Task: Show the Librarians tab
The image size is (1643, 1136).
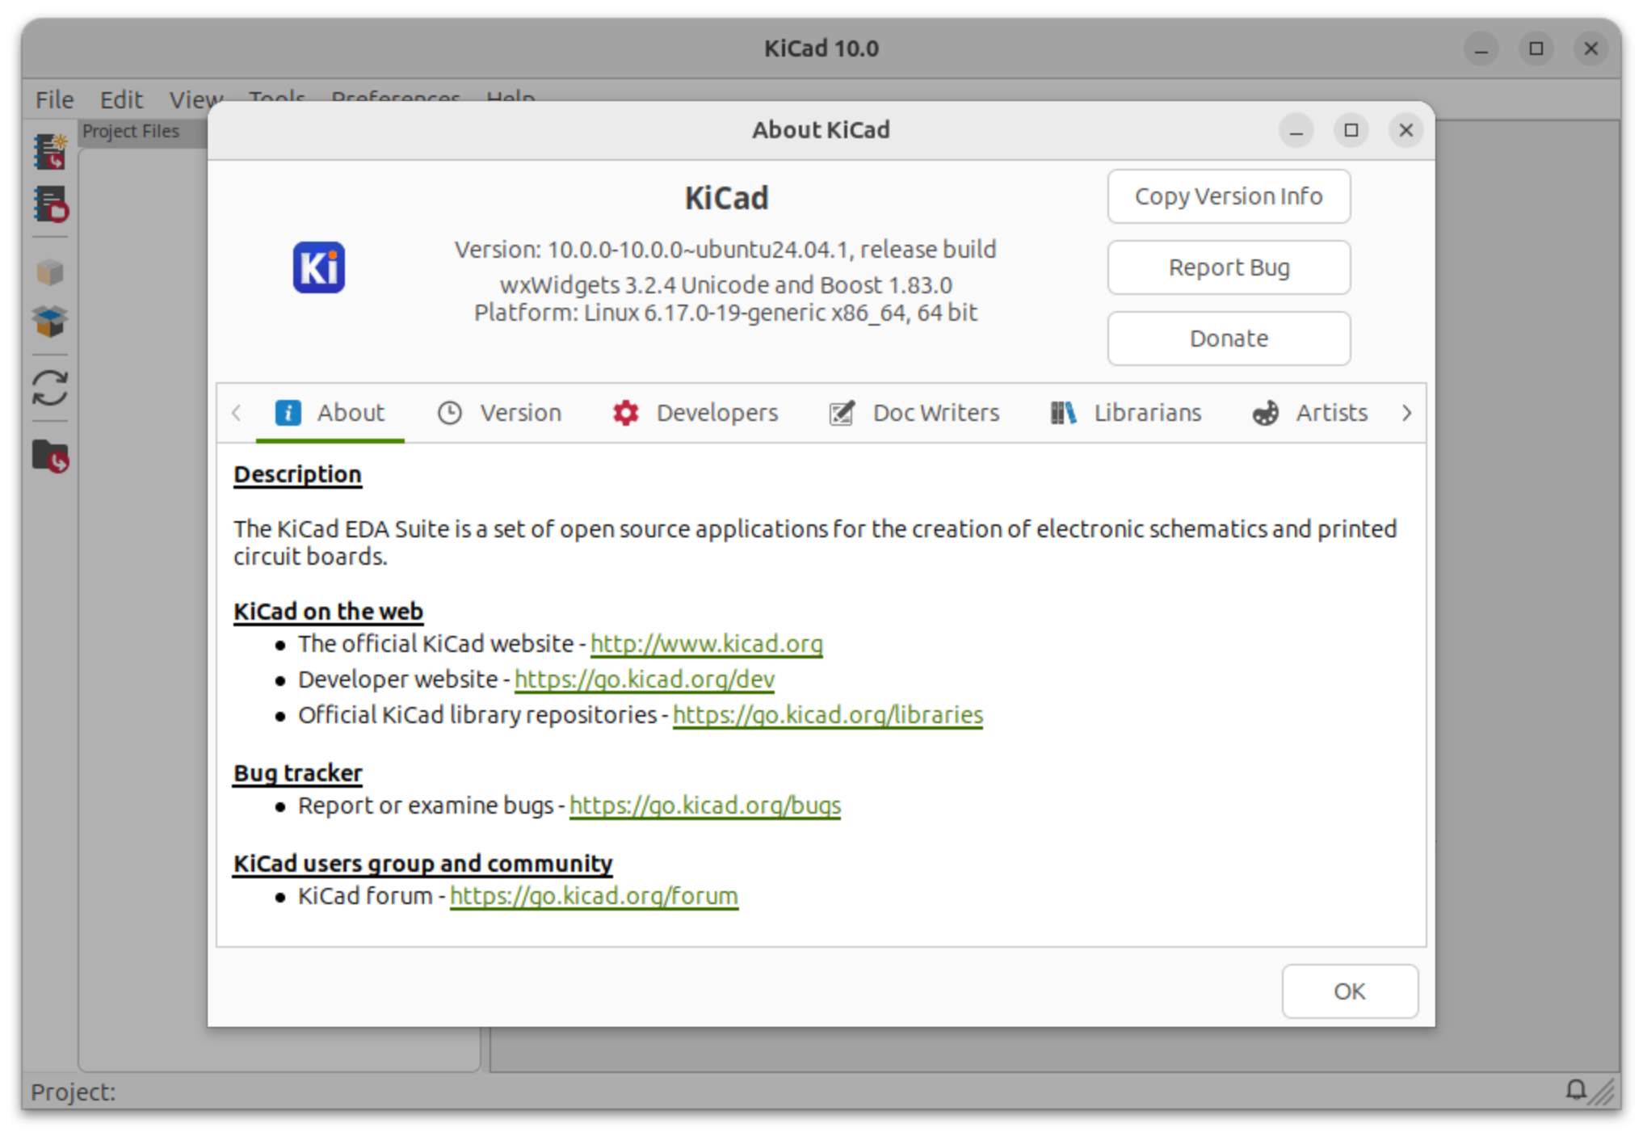Action: tap(1125, 413)
